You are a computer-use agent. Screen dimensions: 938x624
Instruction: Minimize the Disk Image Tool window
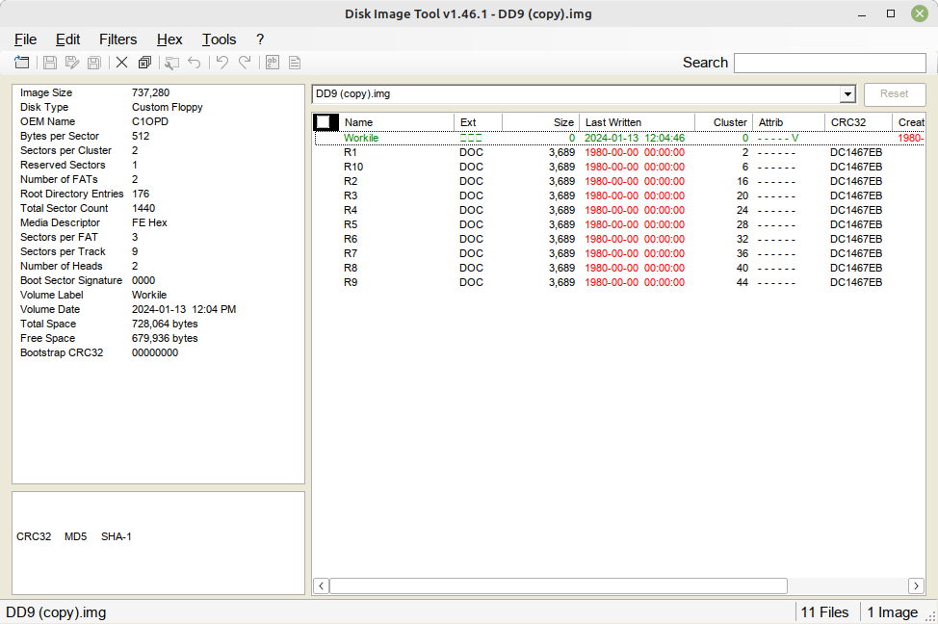coord(862,13)
